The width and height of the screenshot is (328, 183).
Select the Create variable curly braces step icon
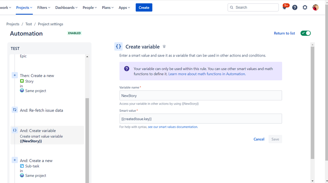point(15,130)
